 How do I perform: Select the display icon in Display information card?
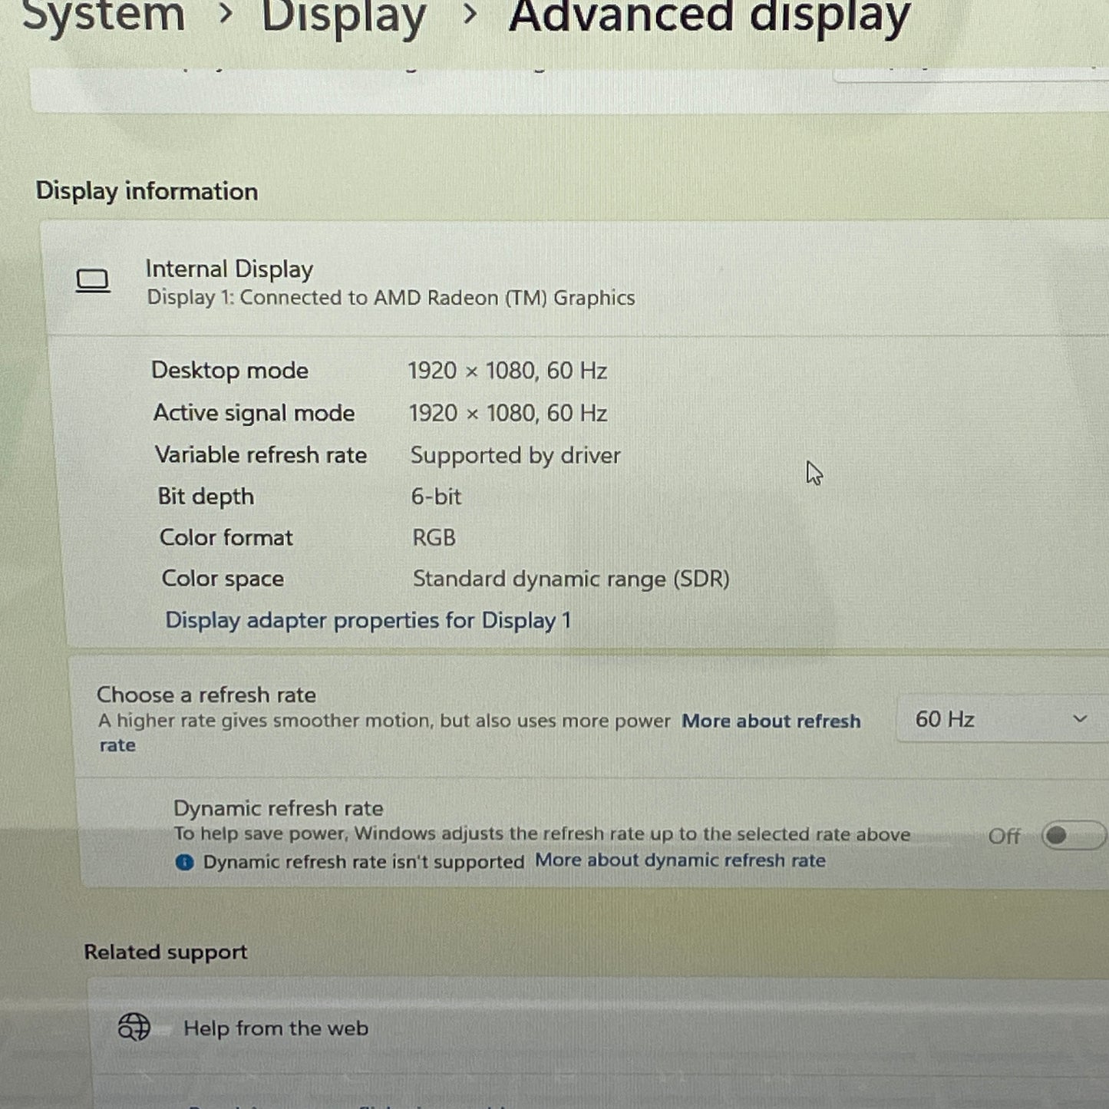[92, 280]
